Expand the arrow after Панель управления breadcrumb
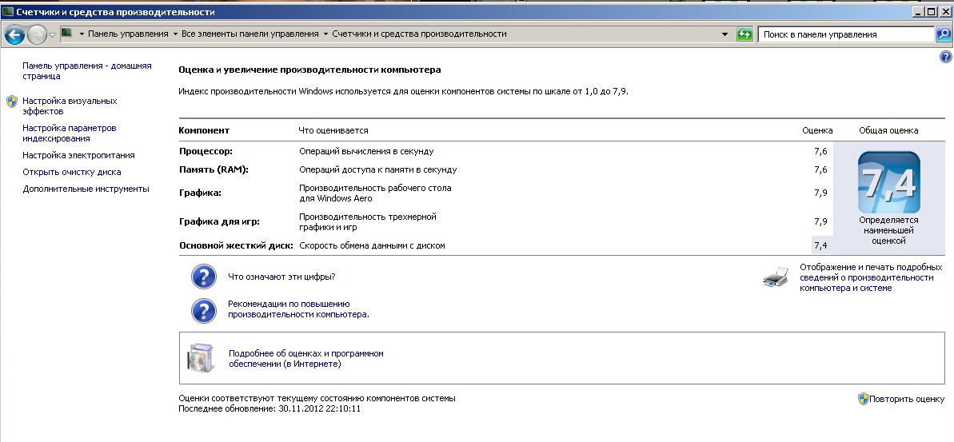Viewport: 954px width, 442px height. click(x=175, y=34)
